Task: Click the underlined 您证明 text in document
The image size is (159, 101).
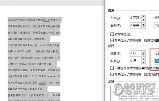Action: [46, 20]
